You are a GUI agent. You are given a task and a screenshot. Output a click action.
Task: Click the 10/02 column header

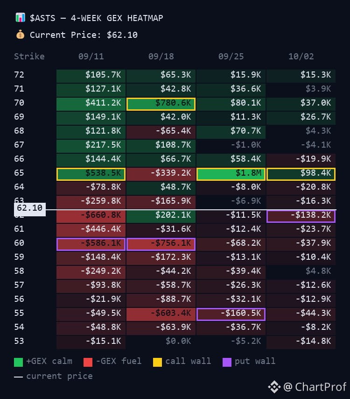[301, 56]
